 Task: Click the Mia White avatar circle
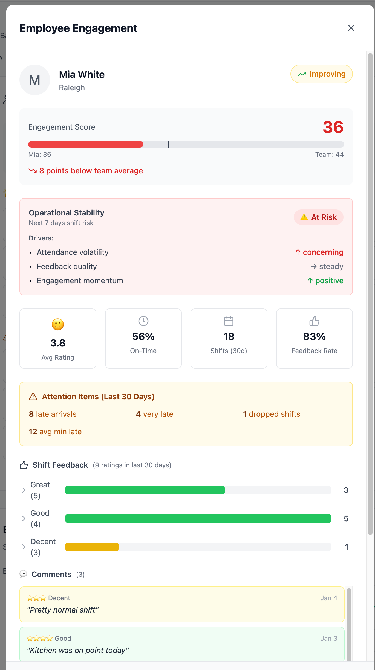[35, 80]
